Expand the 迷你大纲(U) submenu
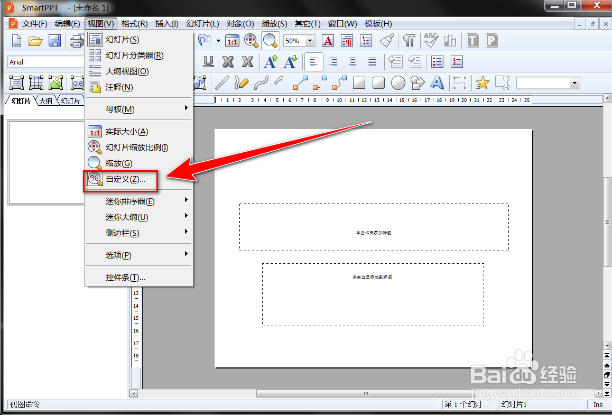The width and height of the screenshot is (612, 415). pos(139,217)
